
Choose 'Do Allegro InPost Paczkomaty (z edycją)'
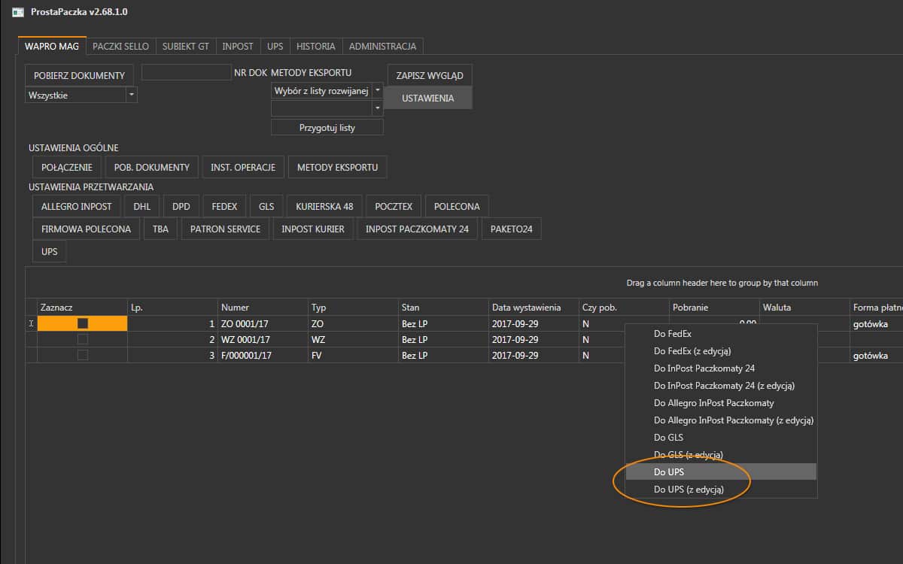pos(721,420)
